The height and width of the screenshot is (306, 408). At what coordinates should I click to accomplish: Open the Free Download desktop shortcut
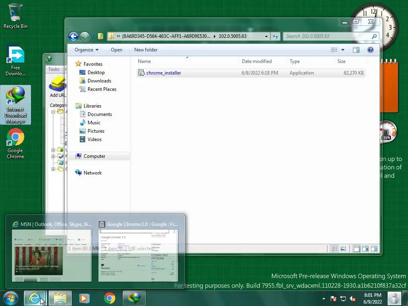pyautogui.click(x=16, y=61)
